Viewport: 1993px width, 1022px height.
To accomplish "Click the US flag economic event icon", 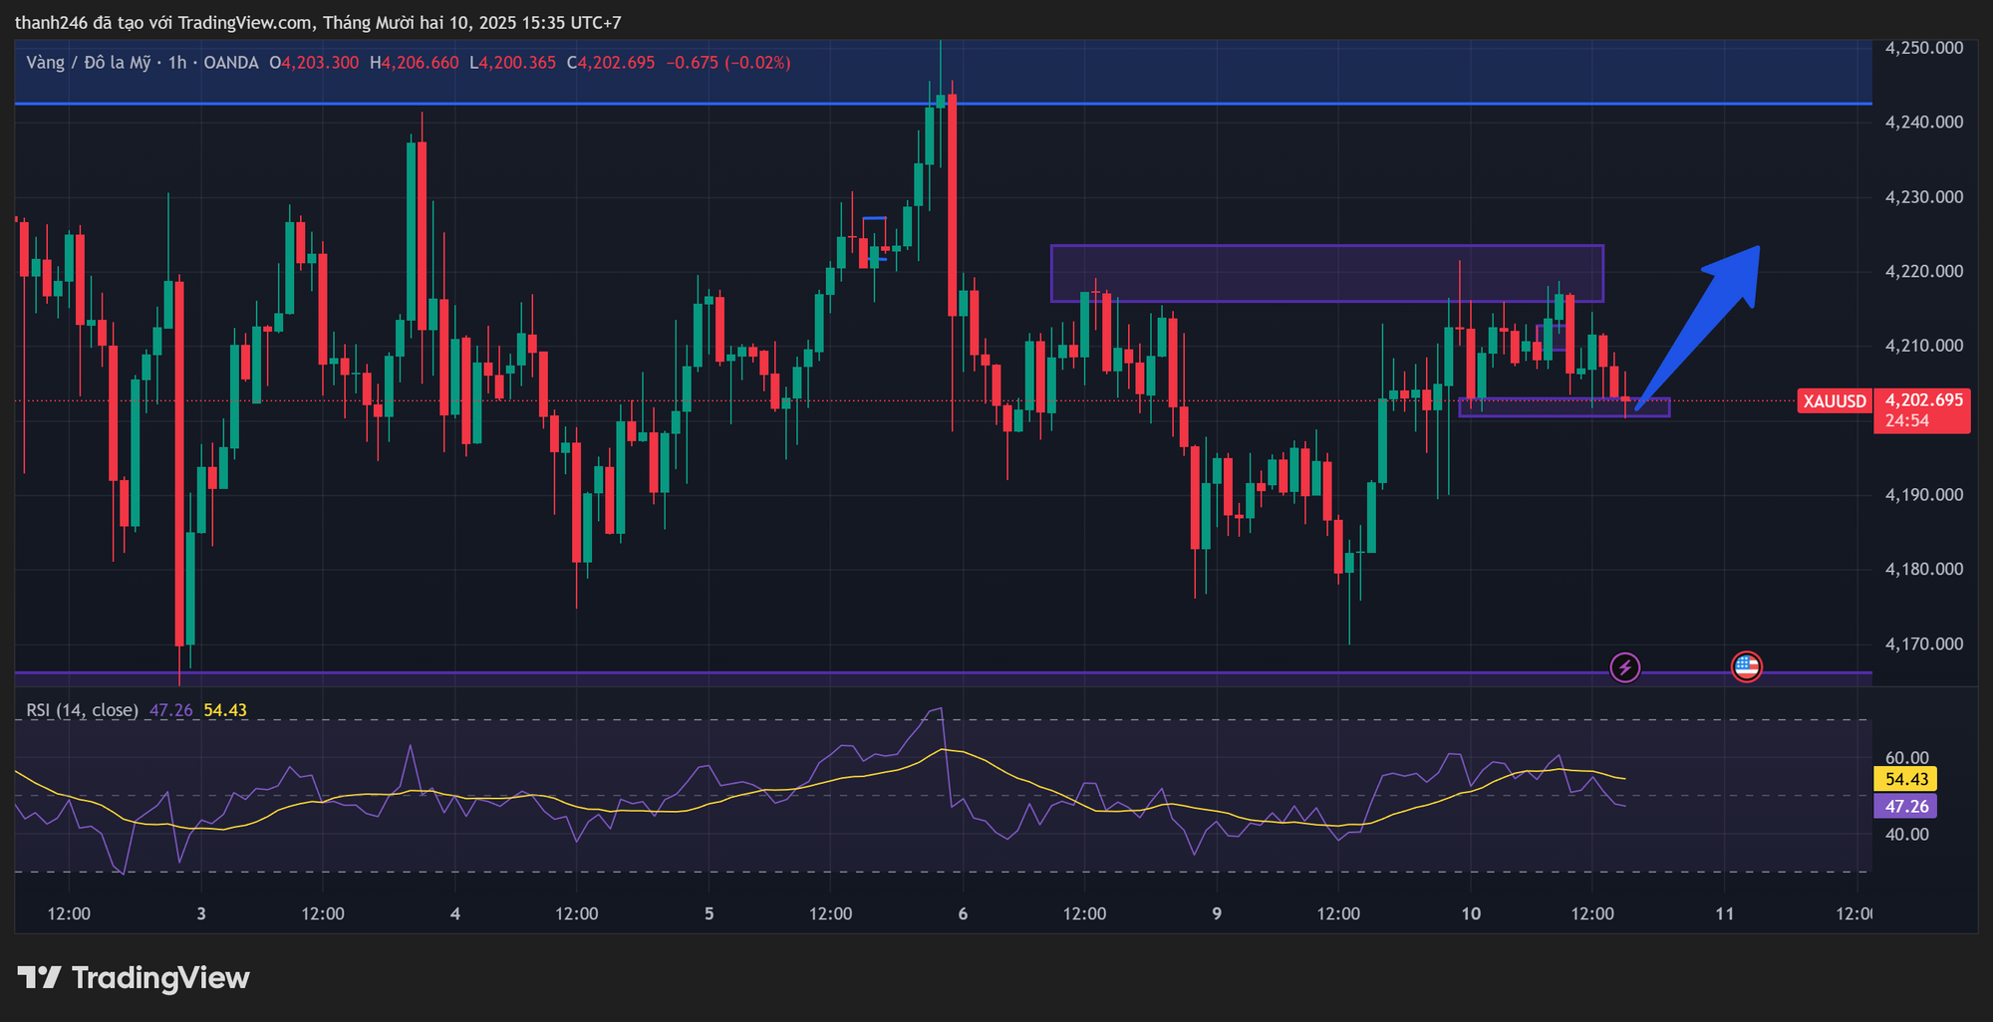I will point(1746,667).
